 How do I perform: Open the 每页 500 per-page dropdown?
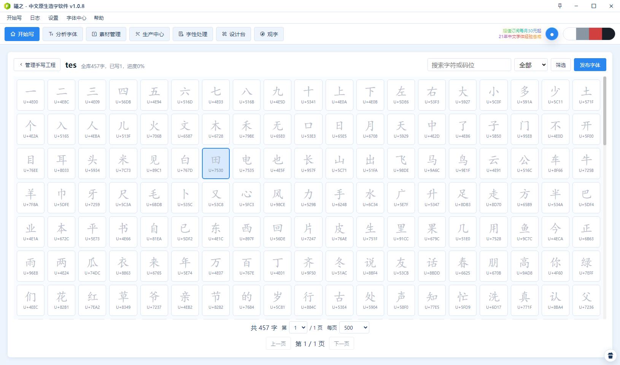point(354,328)
